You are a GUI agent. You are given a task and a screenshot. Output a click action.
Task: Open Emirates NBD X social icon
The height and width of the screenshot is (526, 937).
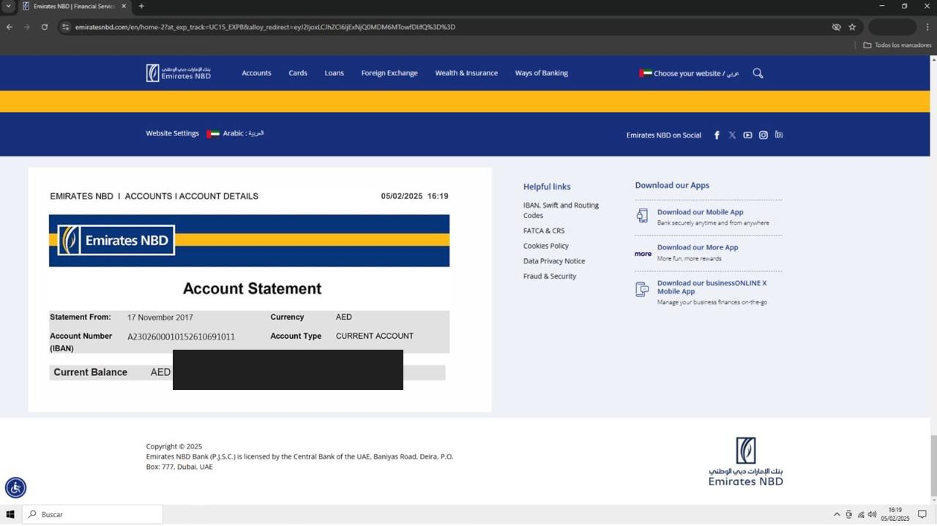click(732, 135)
